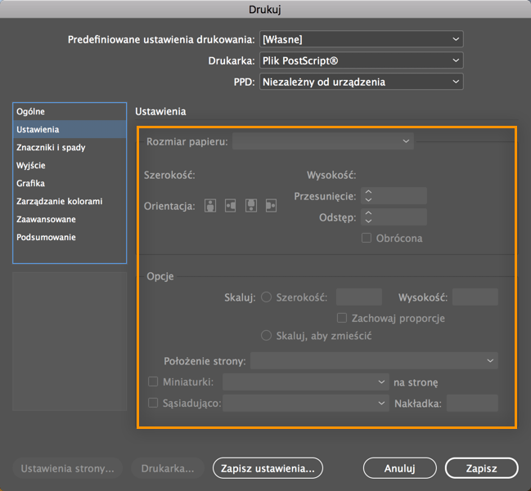Open the Drukarka printer dropdown
This screenshot has width=531, height=491.
[361, 60]
